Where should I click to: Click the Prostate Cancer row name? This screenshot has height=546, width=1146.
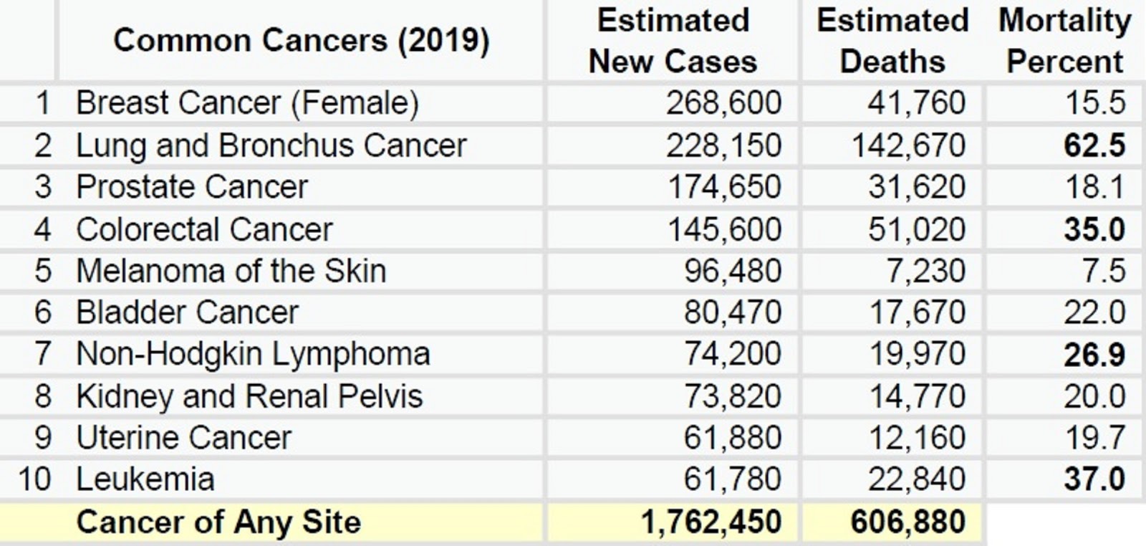click(x=192, y=187)
